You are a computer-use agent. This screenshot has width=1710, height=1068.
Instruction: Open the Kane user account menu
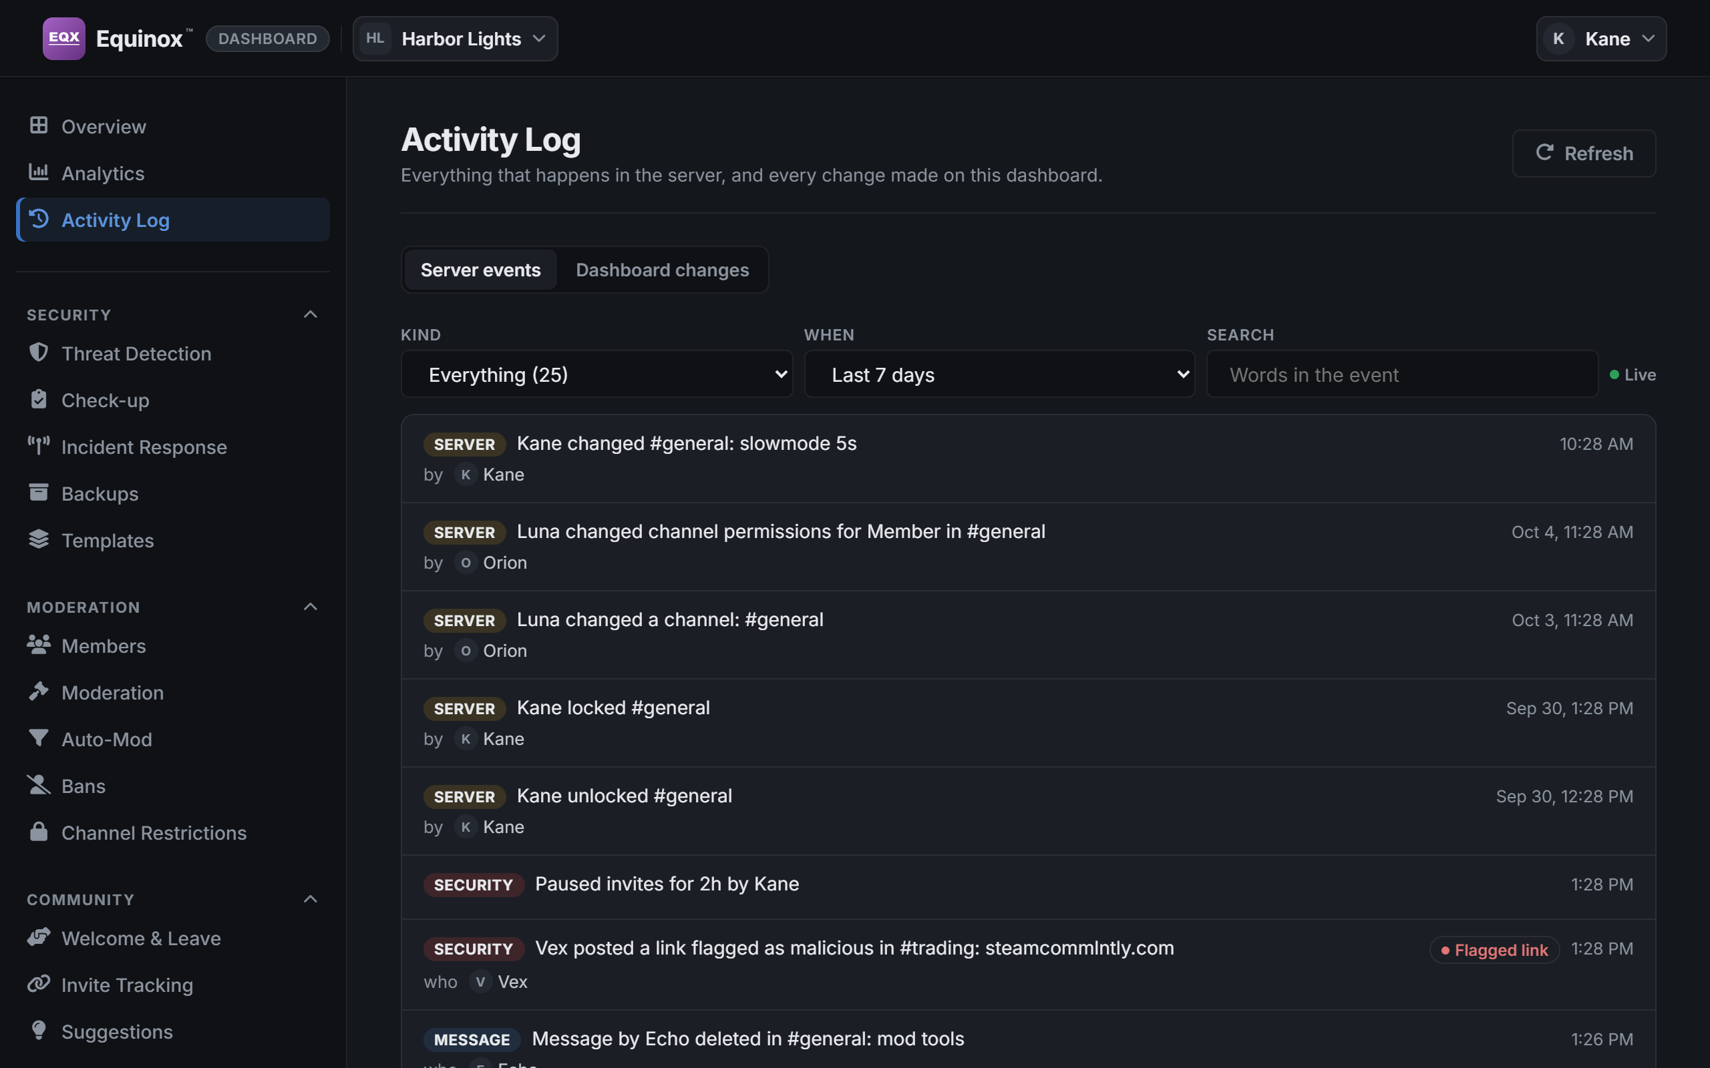tap(1601, 39)
